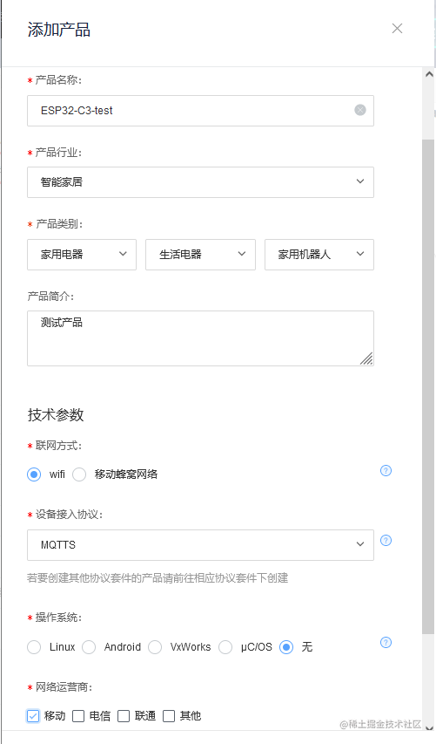Choose Linux operating system
Screen dimensions: 436x744
34,647
